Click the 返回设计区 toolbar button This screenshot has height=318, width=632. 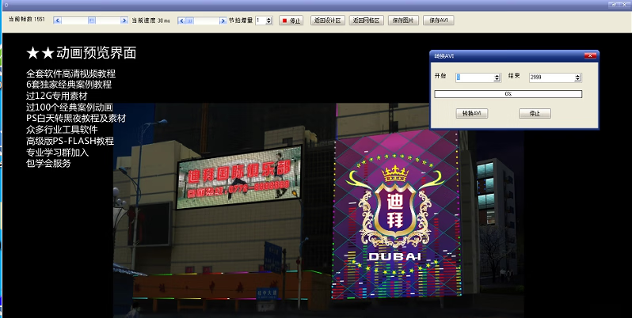326,20
